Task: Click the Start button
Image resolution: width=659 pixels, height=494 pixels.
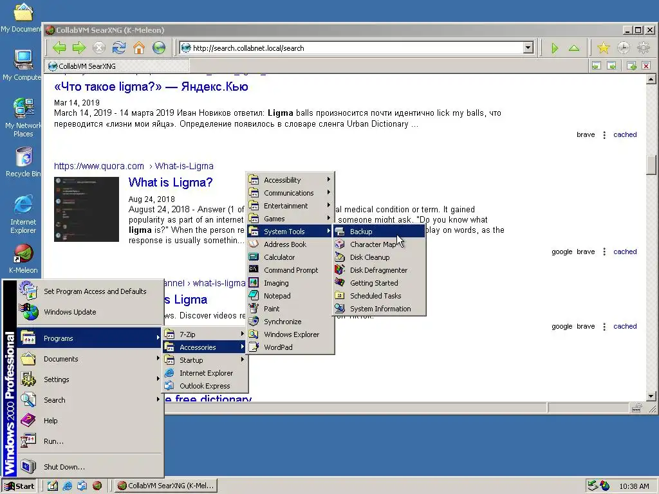Action: (19, 486)
